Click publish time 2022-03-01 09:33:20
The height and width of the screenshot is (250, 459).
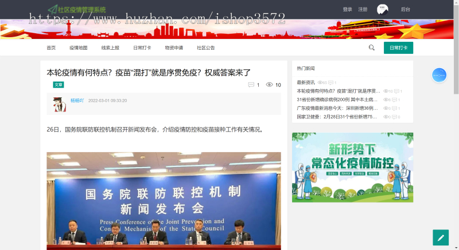[107, 100]
